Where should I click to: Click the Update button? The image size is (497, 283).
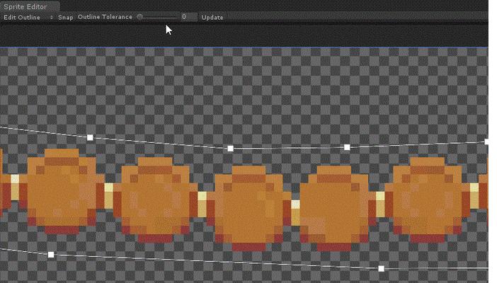(x=212, y=18)
